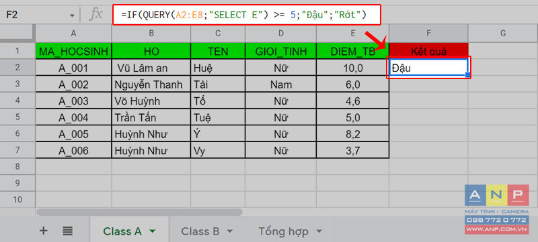Select column C header

pos(218,33)
